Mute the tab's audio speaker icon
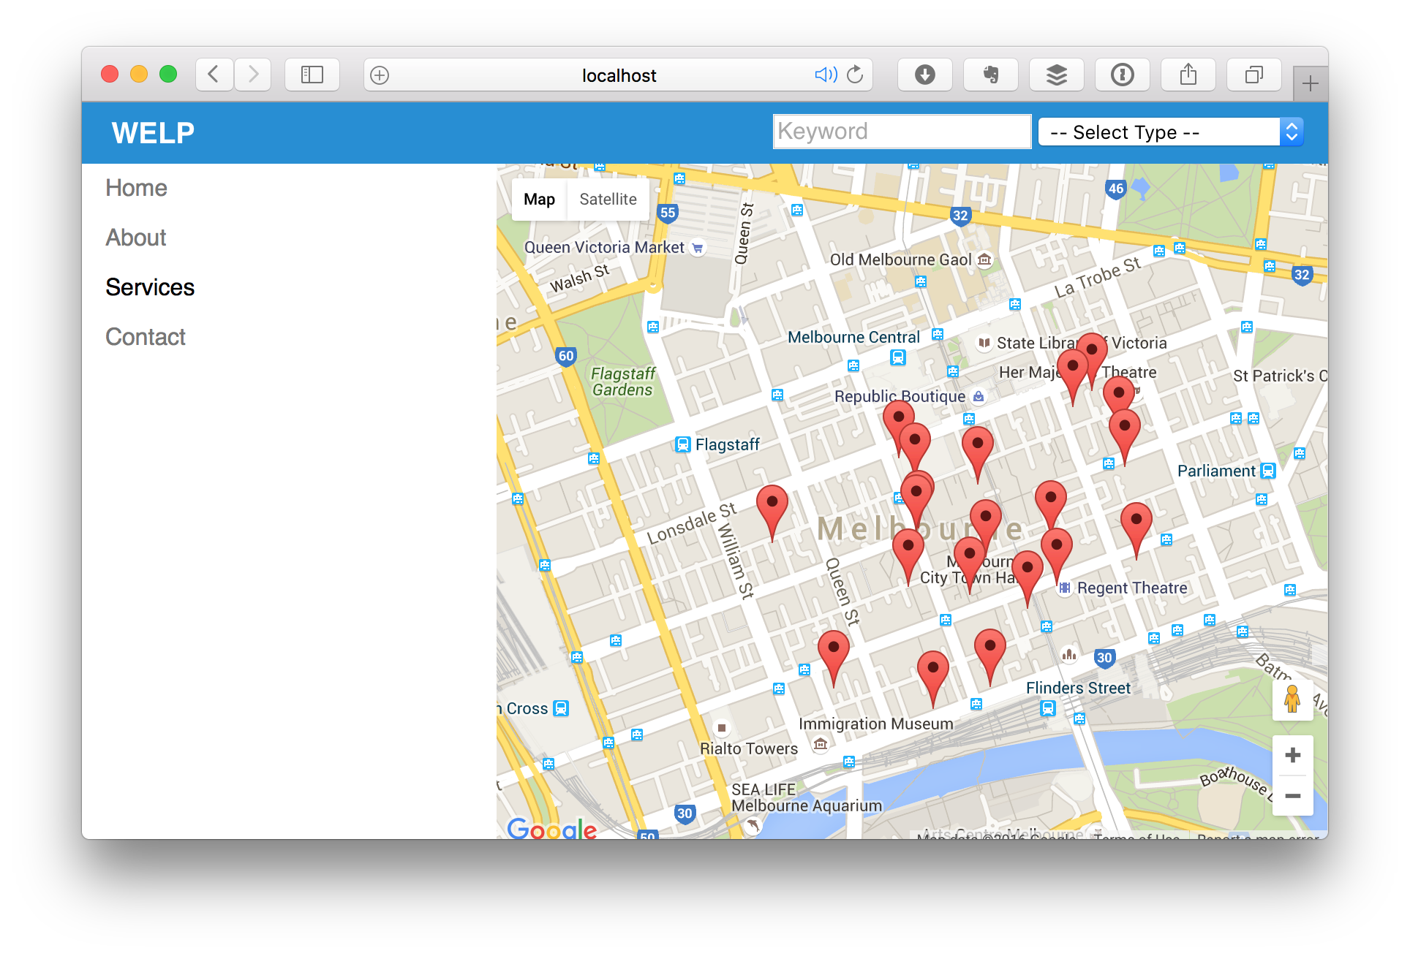1410x956 pixels. point(826,75)
